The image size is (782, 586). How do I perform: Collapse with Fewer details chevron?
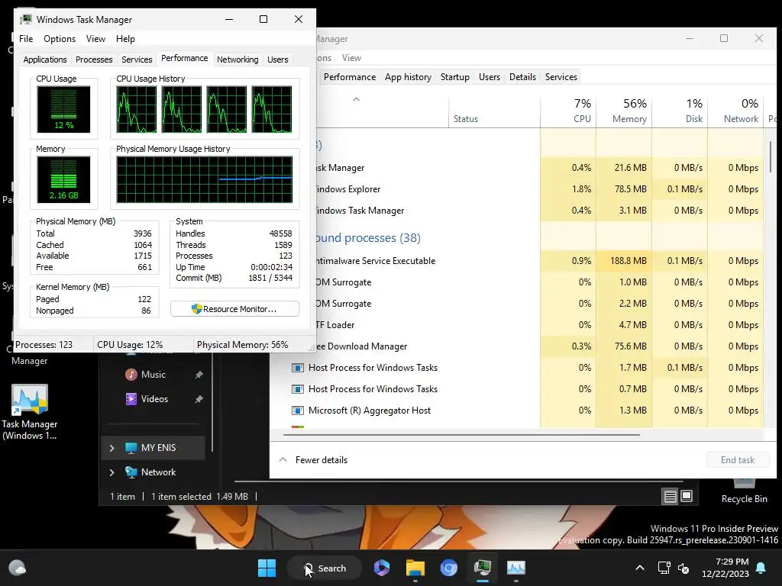click(283, 459)
